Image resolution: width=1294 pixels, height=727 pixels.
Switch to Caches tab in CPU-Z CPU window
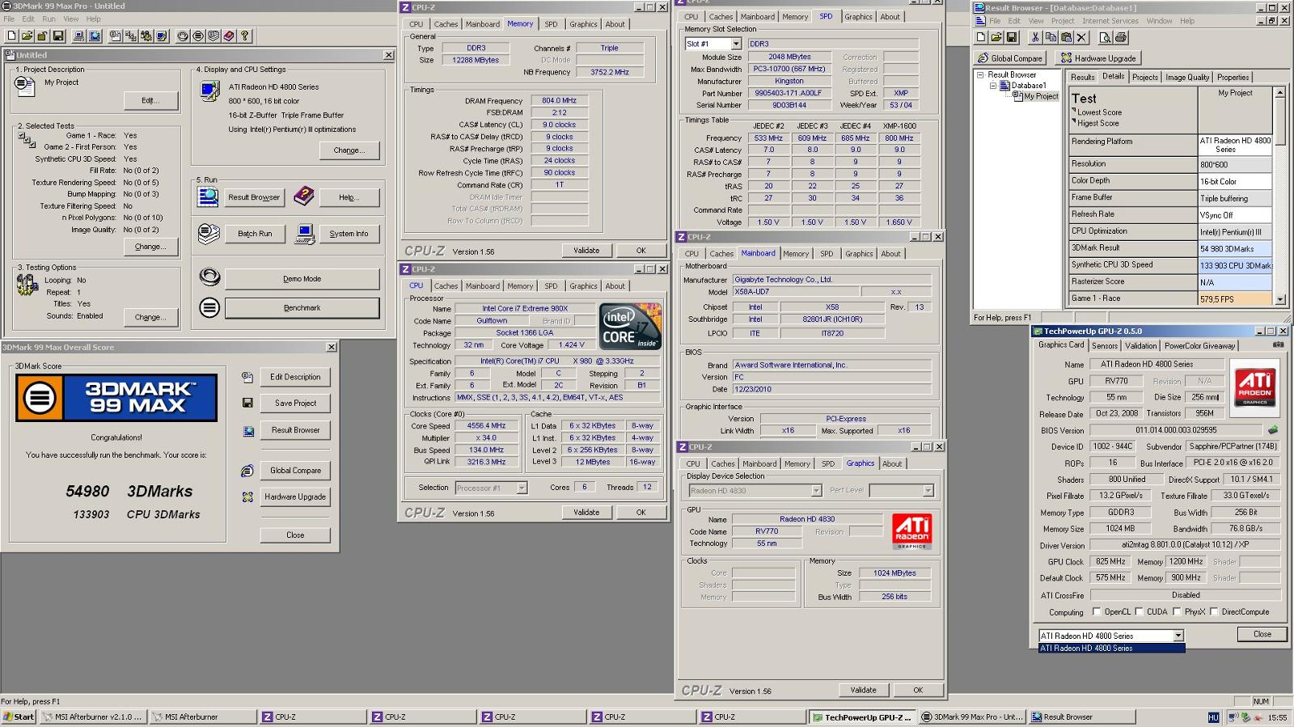pyautogui.click(x=446, y=285)
